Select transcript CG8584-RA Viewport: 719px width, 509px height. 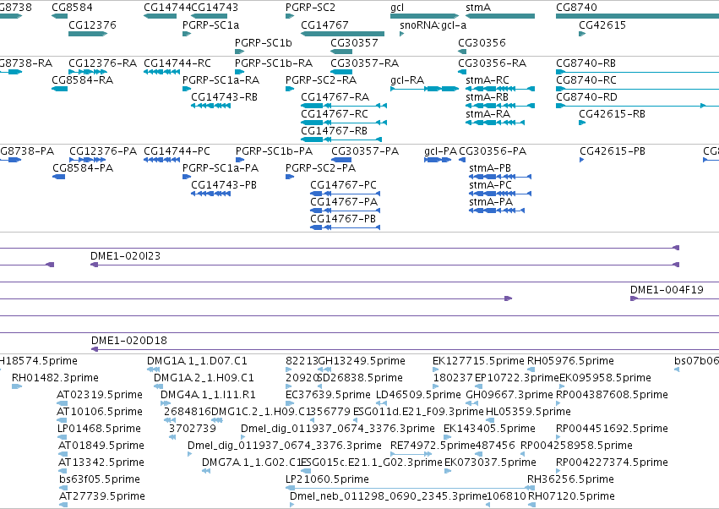[82, 79]
